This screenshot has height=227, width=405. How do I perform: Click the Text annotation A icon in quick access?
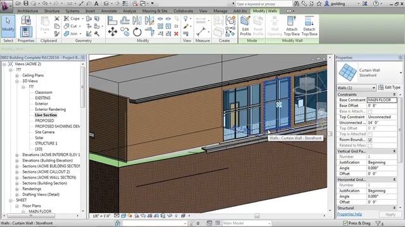tap(96, 3)
